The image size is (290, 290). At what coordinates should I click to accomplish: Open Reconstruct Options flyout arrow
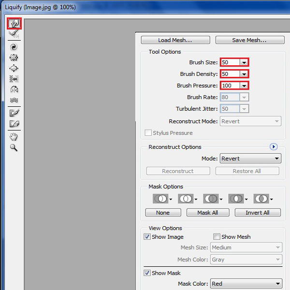pyautogui.click(x=274, y=146)
